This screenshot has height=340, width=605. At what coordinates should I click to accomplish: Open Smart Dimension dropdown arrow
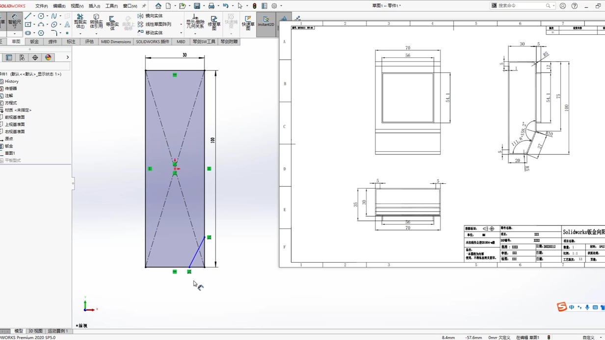[15, 34]
